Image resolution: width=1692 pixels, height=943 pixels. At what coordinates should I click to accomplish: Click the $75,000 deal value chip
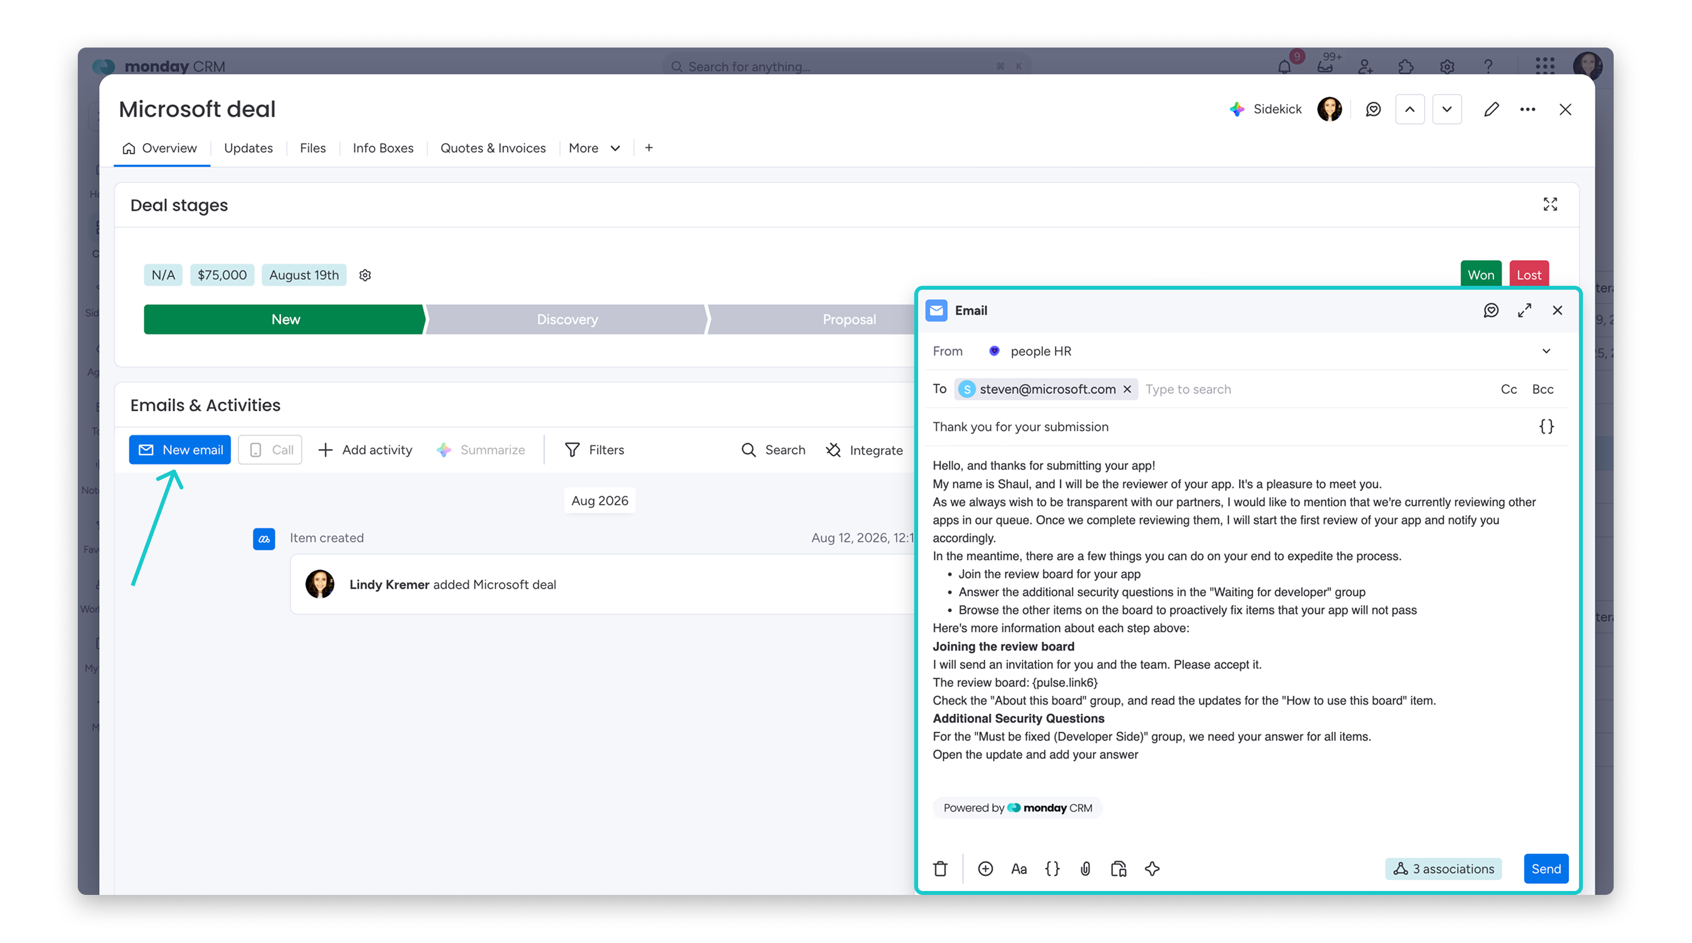(222, 275)
